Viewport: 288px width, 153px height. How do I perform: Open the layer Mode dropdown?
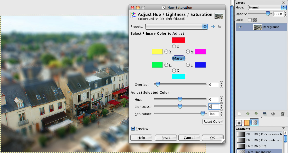[267, 7]
